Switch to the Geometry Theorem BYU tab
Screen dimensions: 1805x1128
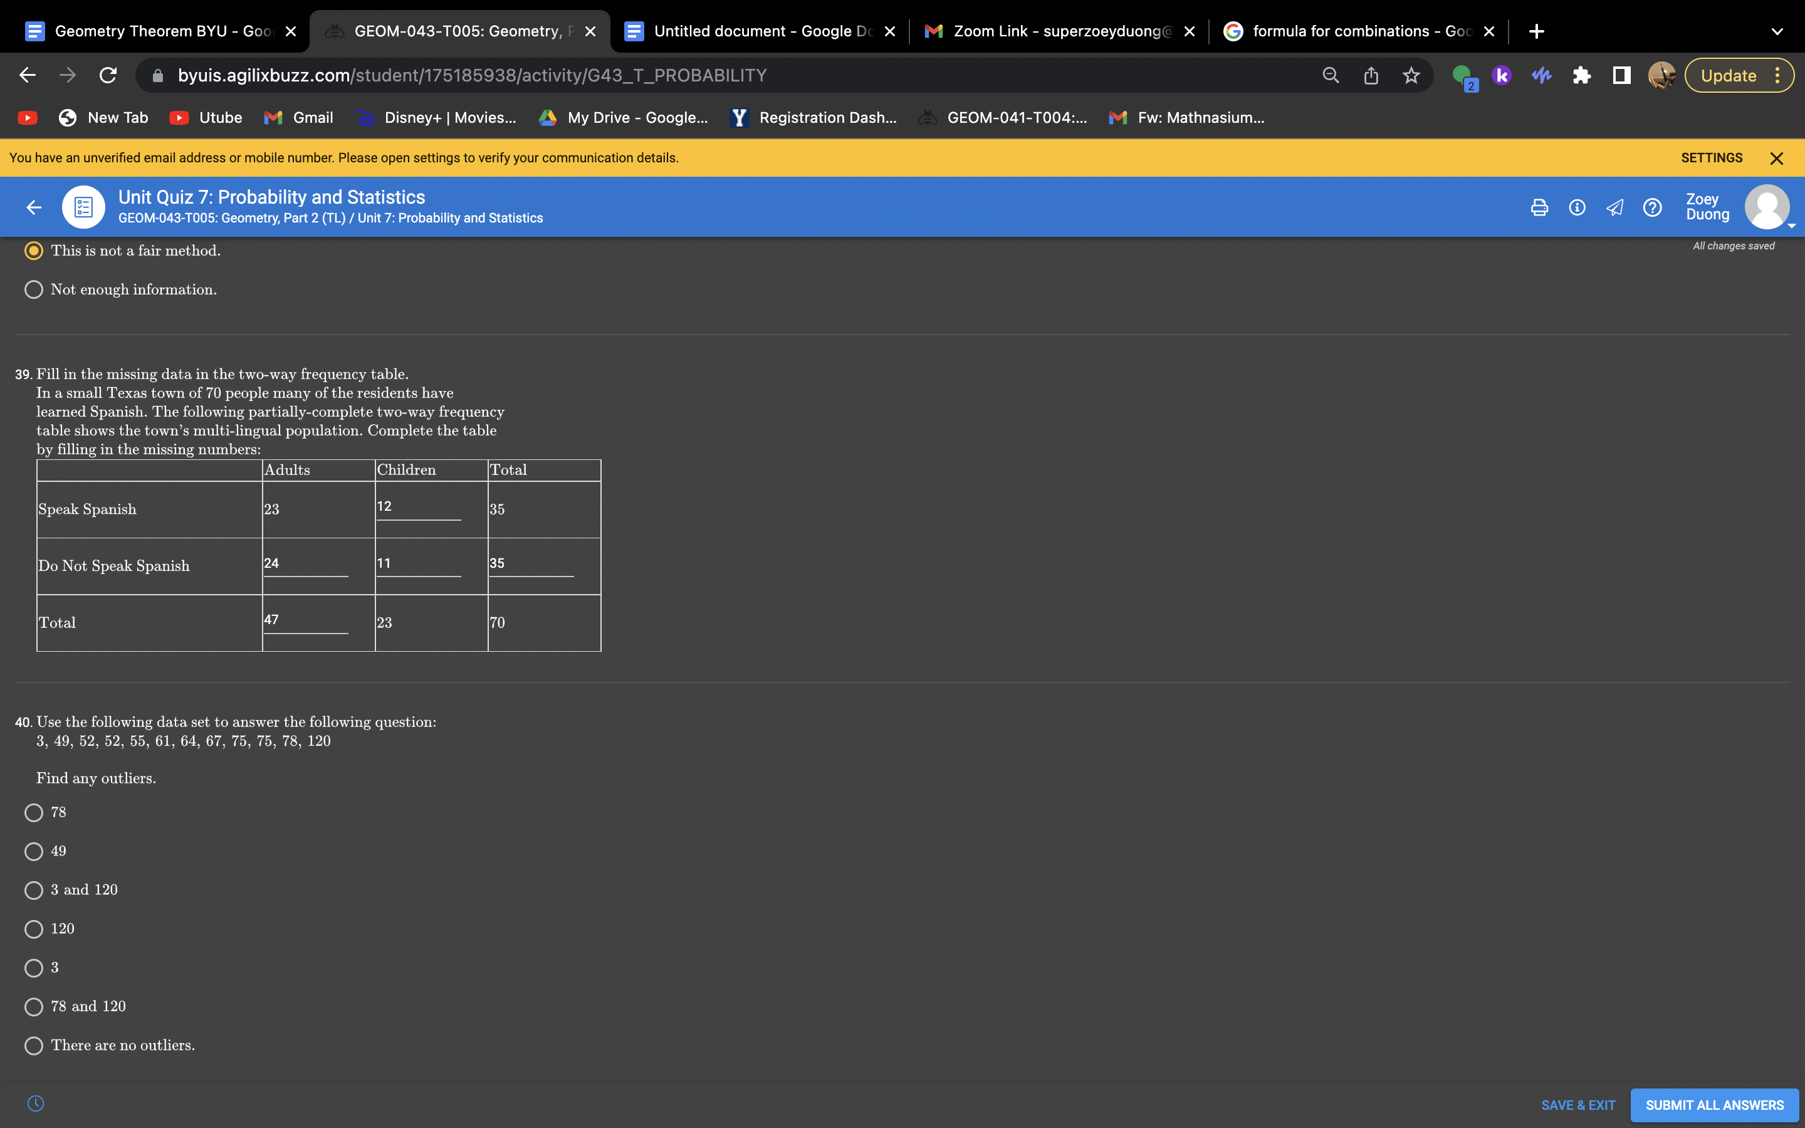[x=160, y=31]
